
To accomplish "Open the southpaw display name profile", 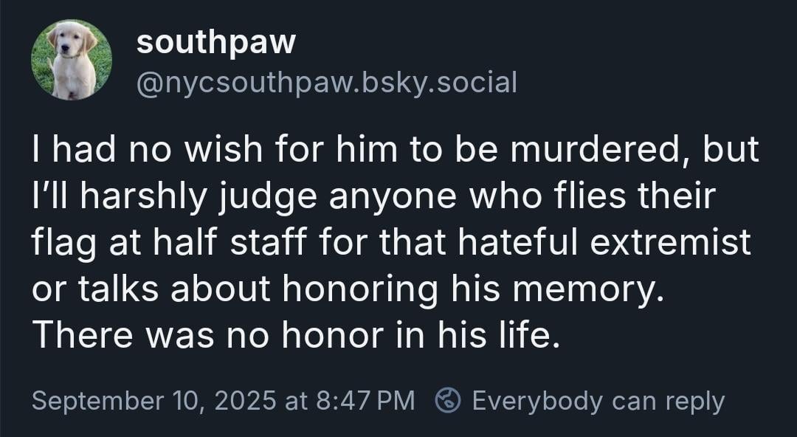I will coord(215,43).
